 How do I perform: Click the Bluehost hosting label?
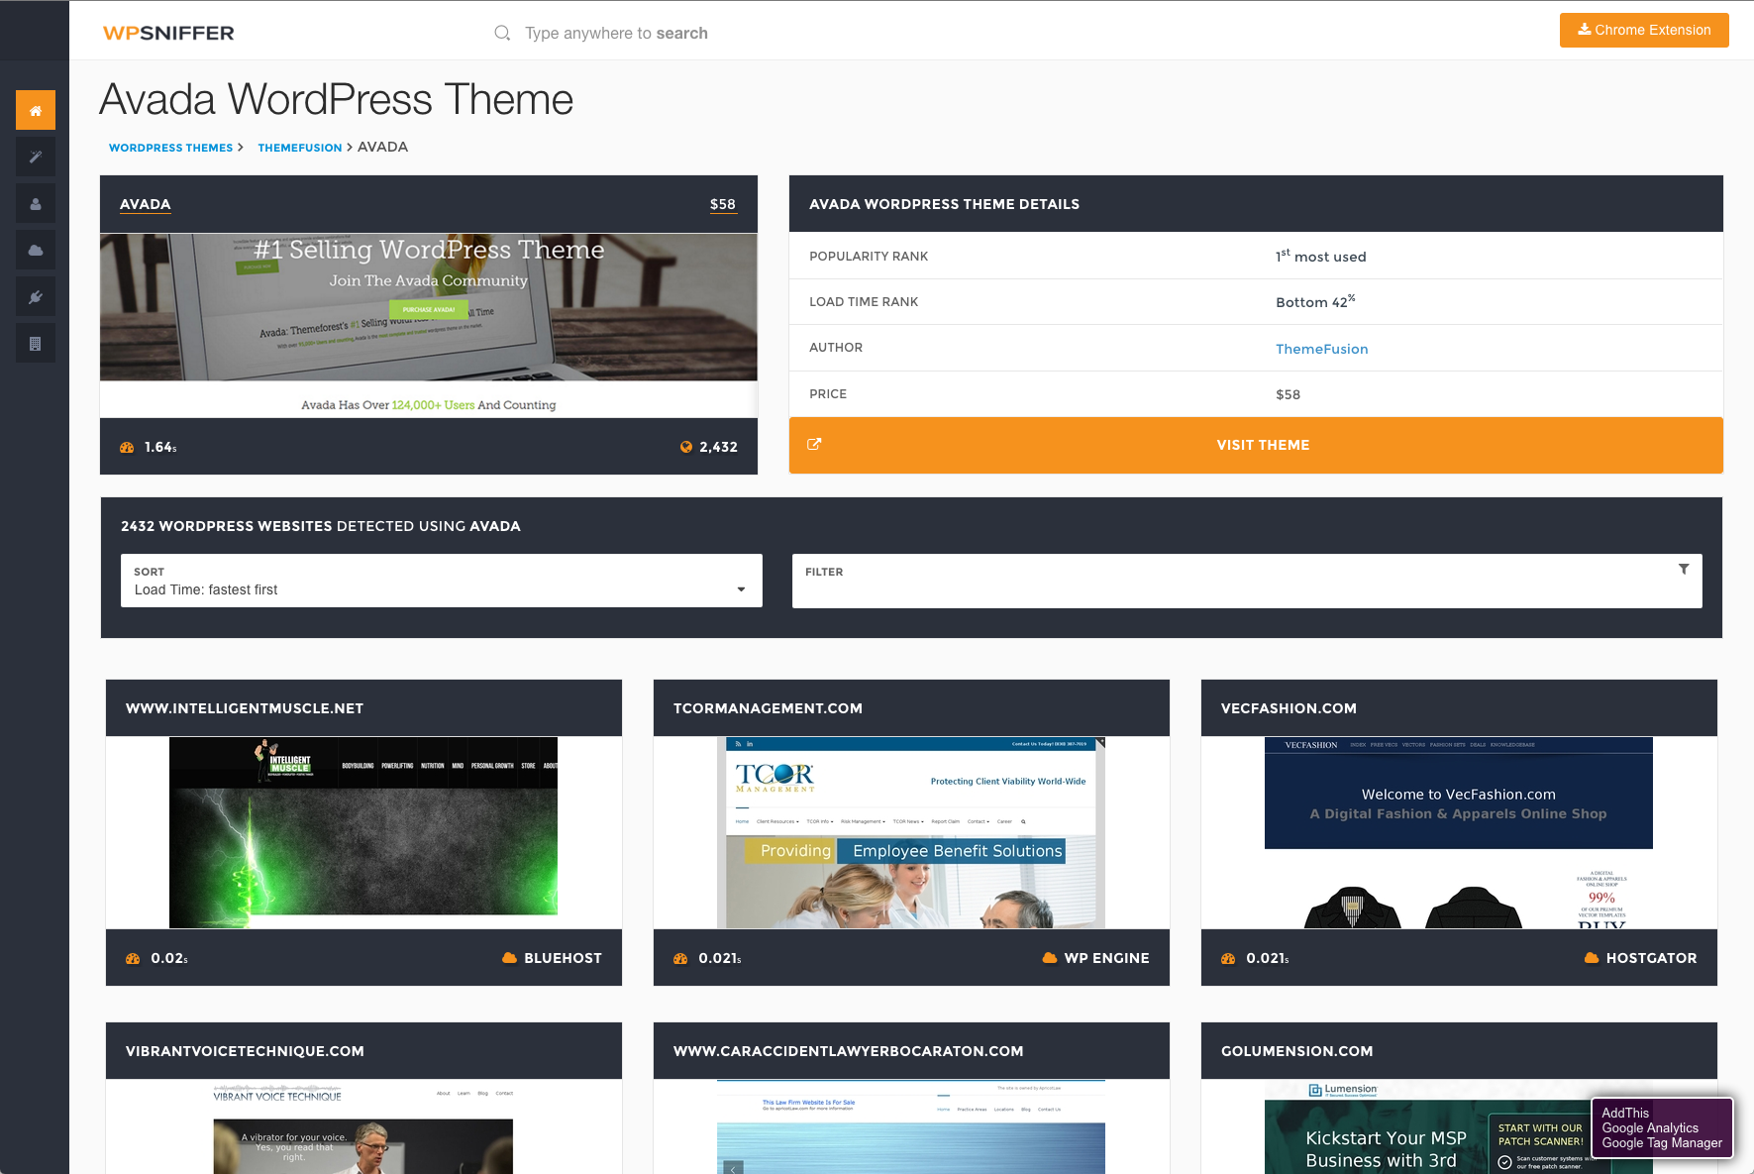click(563, 958)
